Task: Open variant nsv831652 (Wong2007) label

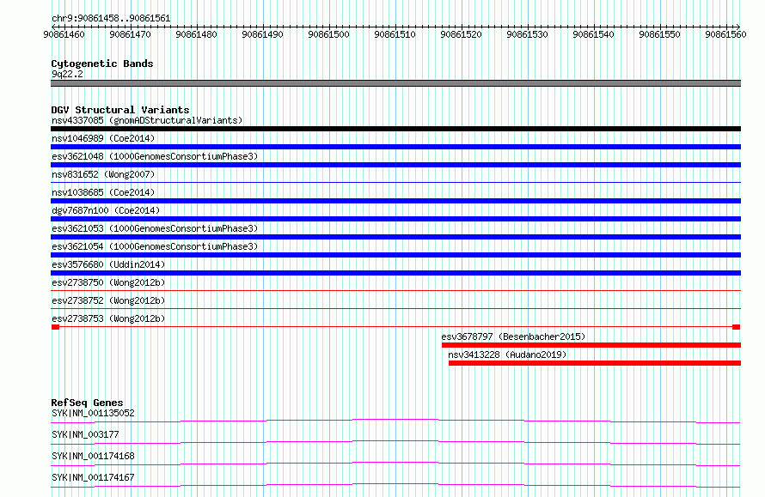Action: click(x=103, y=174)
